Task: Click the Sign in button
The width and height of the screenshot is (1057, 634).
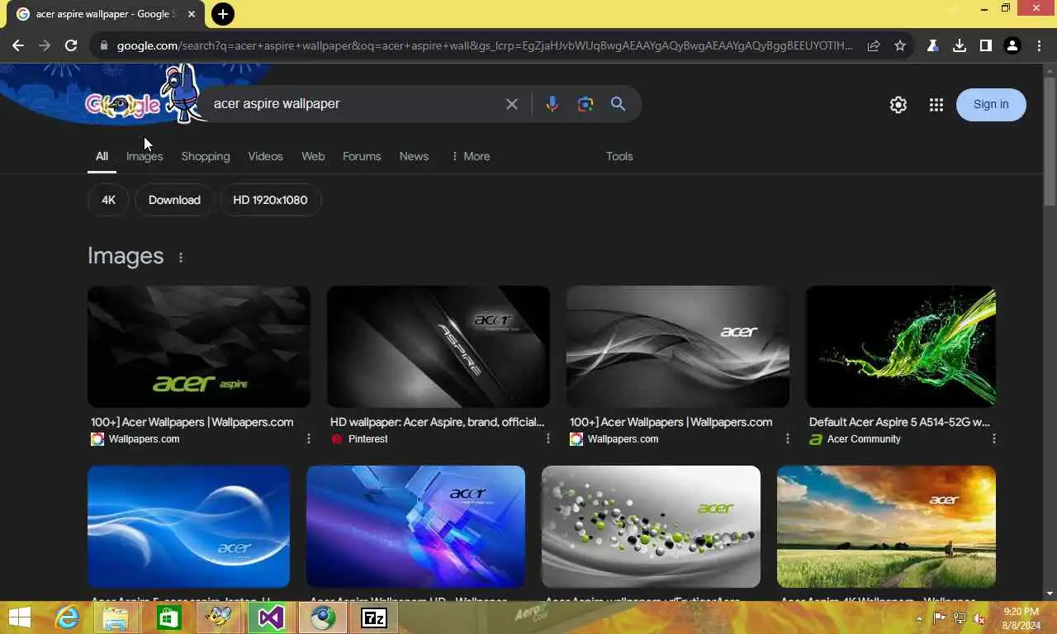Action: tap(991, 104)
